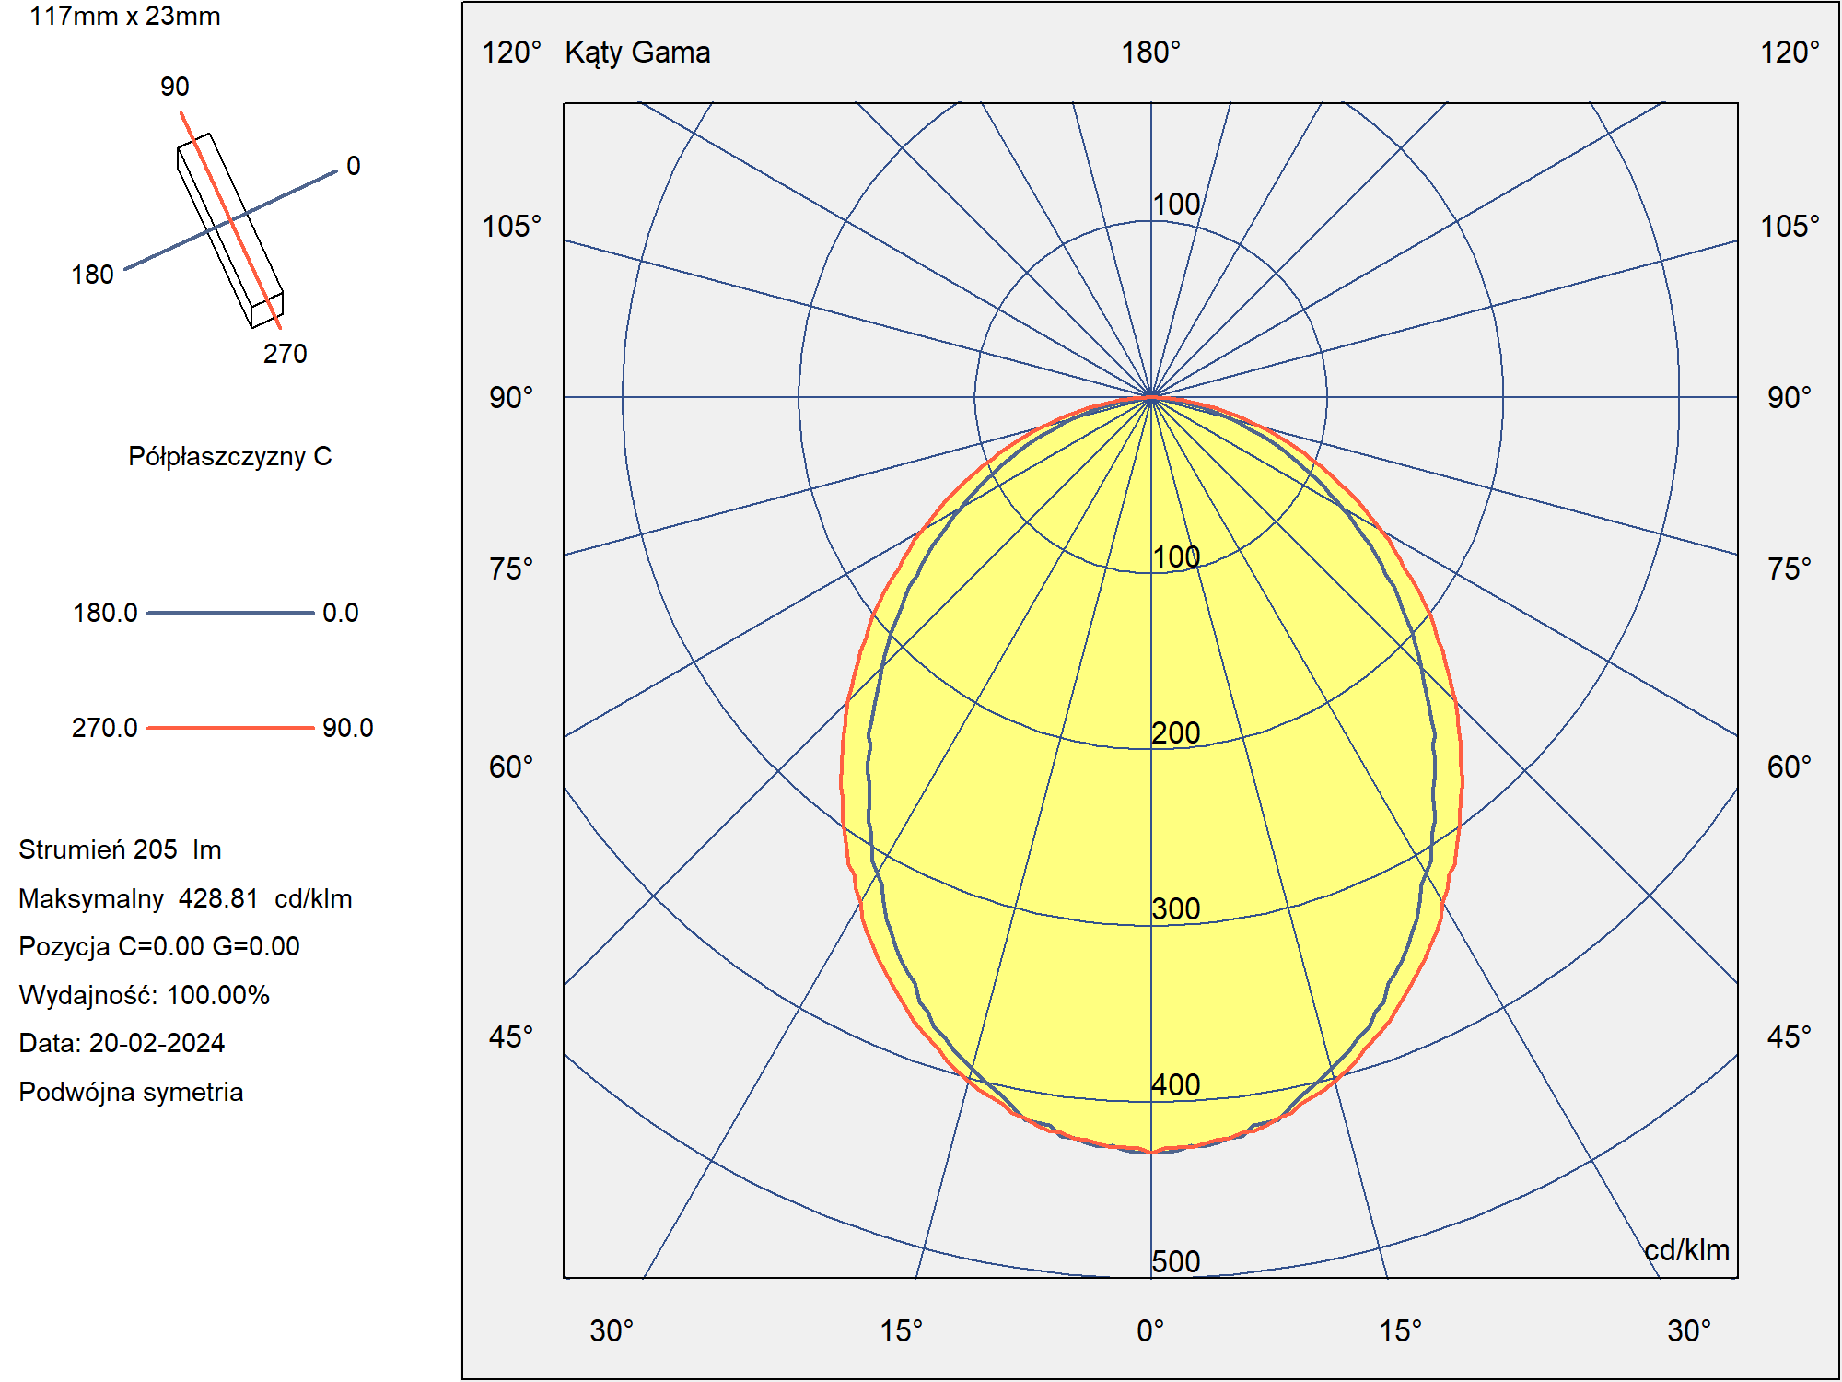Select the 'Kąty Gama' label
The image size is (1842, 1382).
tap(637, 53)
